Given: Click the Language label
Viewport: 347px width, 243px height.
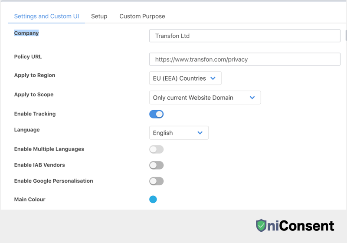Looking at the screenshot, I should pyautogui.click(x=27, y=130).
